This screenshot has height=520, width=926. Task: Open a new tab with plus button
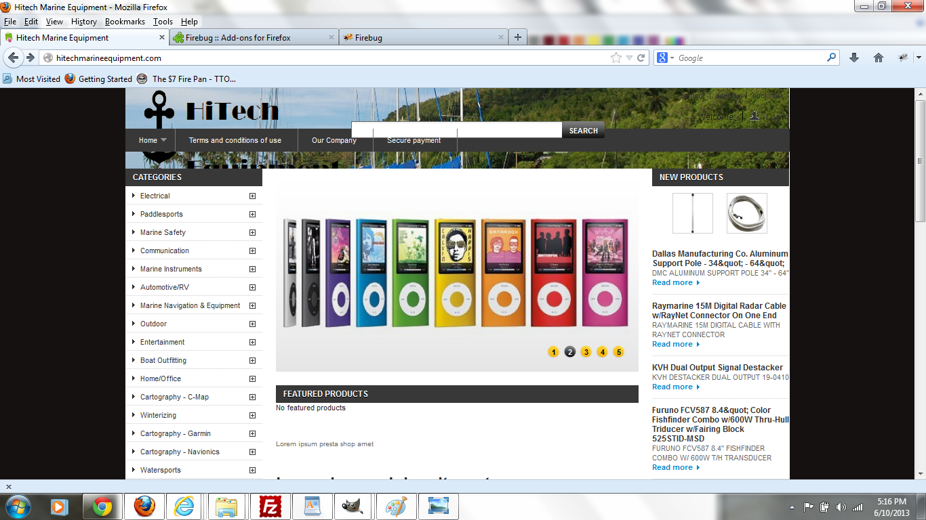[518, 38]
